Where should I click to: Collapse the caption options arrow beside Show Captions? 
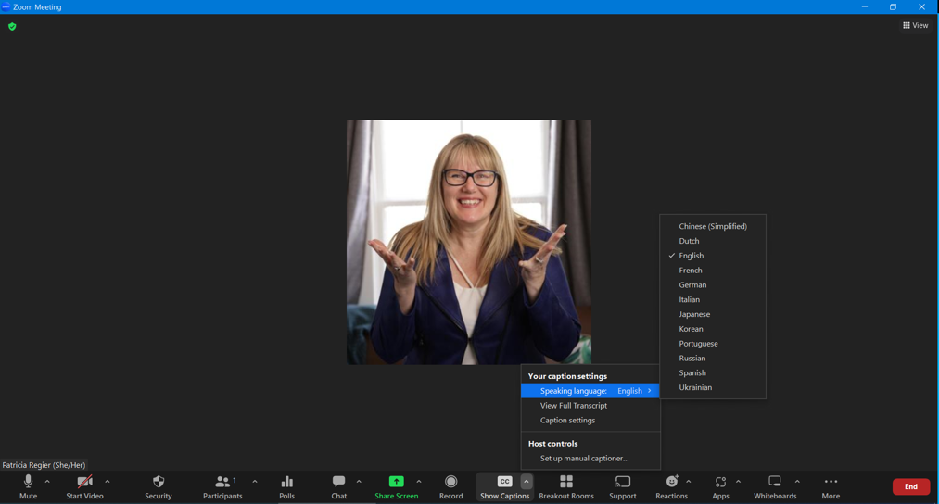(x=526, y=481)
